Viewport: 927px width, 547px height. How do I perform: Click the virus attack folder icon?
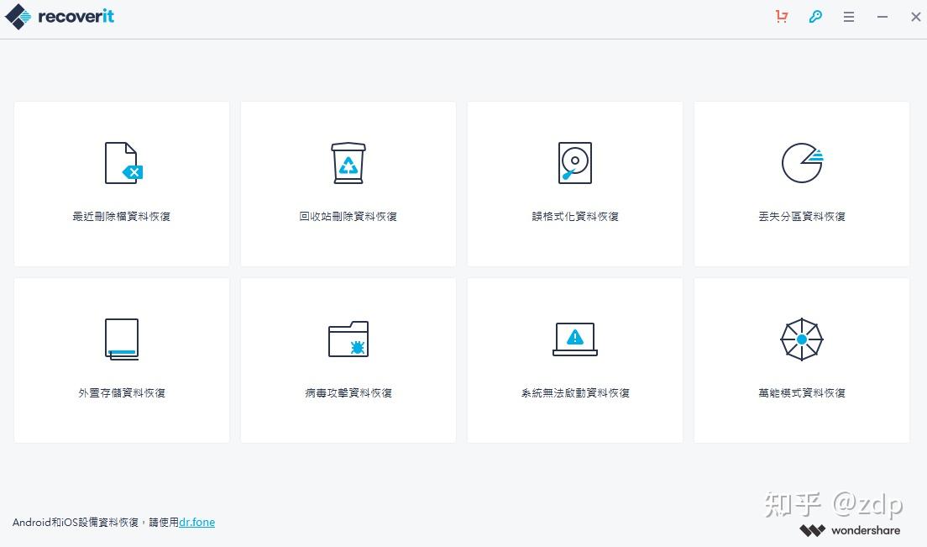click(348, 339)
